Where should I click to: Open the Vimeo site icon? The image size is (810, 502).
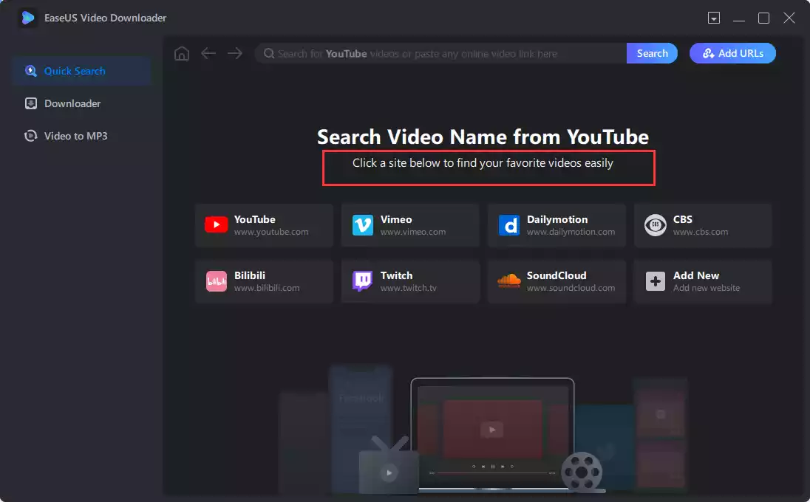pos(363,225)
